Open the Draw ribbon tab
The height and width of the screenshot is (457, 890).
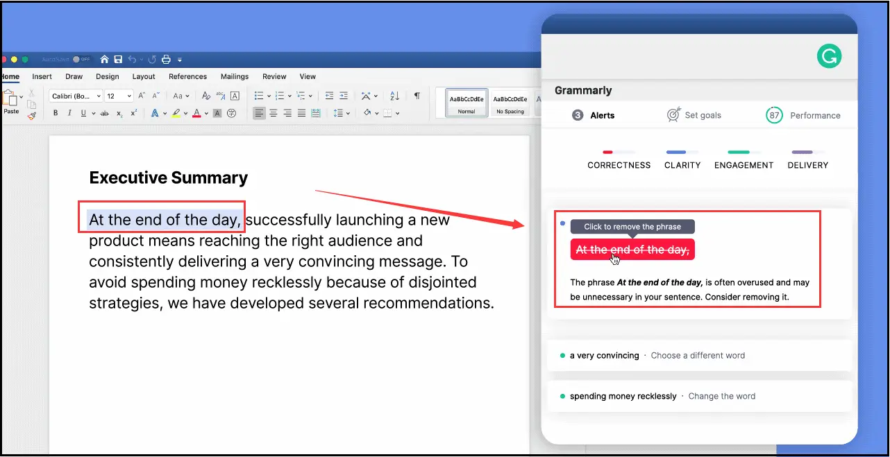[74, 77]
